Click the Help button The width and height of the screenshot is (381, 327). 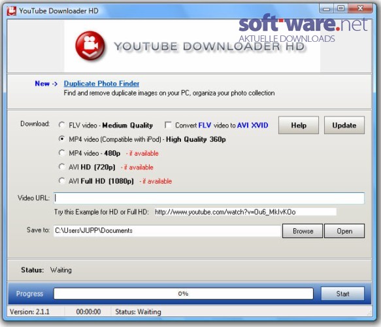pos(299,125)
